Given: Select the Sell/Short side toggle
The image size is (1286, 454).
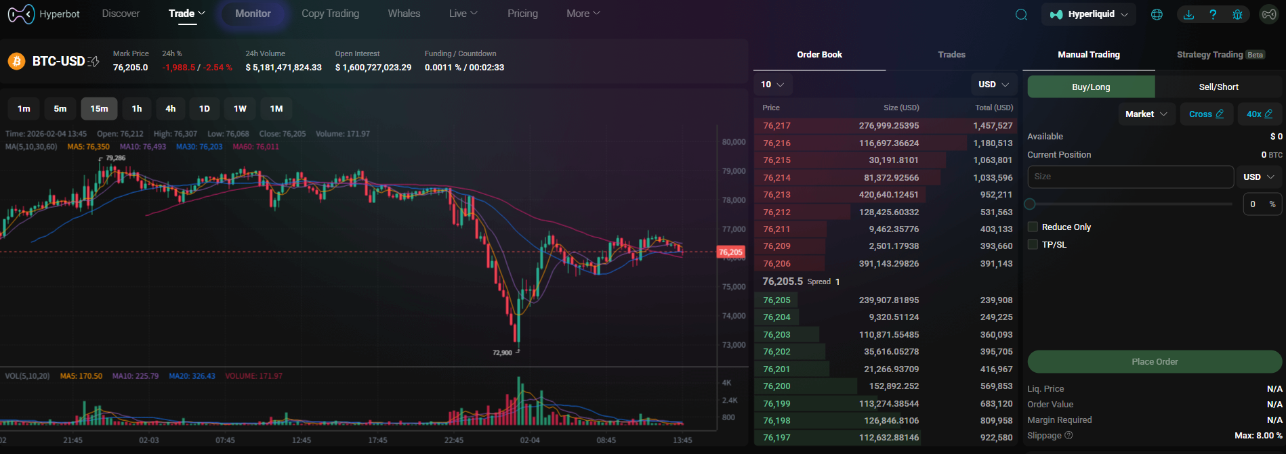Looking at the screenshot, I should [1218, 87].
